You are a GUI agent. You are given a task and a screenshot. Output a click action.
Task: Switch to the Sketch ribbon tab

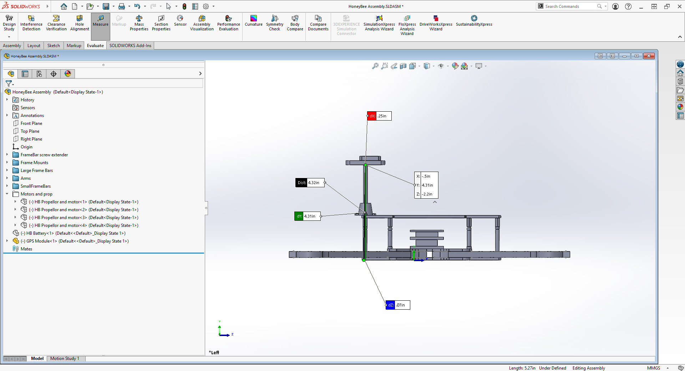(x=54, y=46)
